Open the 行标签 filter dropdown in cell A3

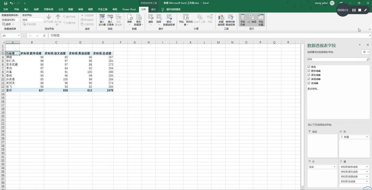(x=18, y=53)
